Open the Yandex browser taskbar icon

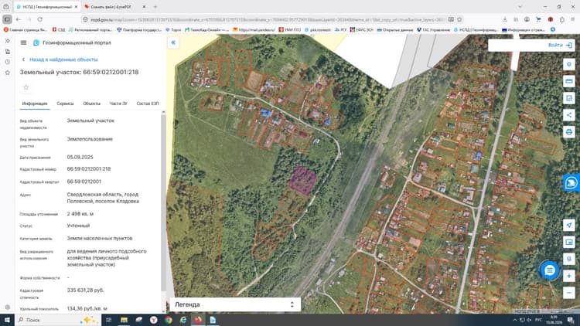tap(154, 320)
